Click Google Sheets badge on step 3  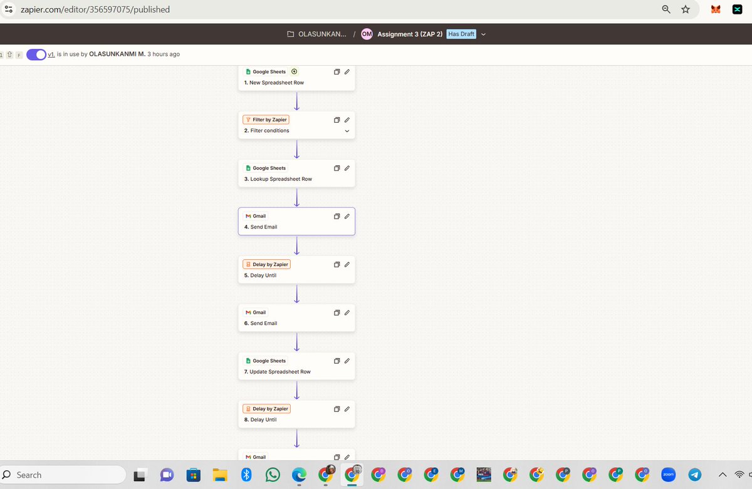[266, 168]
